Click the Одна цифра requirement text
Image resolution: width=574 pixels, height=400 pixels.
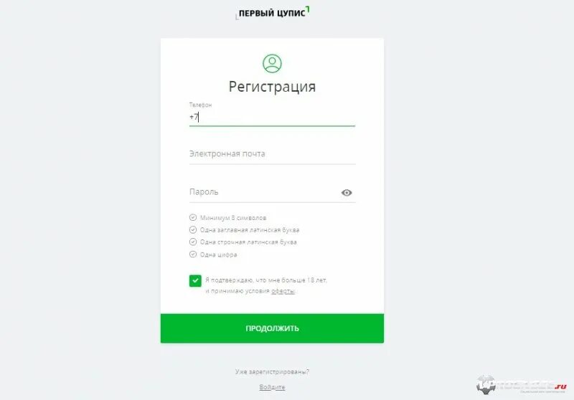click(x=219, y=254)
